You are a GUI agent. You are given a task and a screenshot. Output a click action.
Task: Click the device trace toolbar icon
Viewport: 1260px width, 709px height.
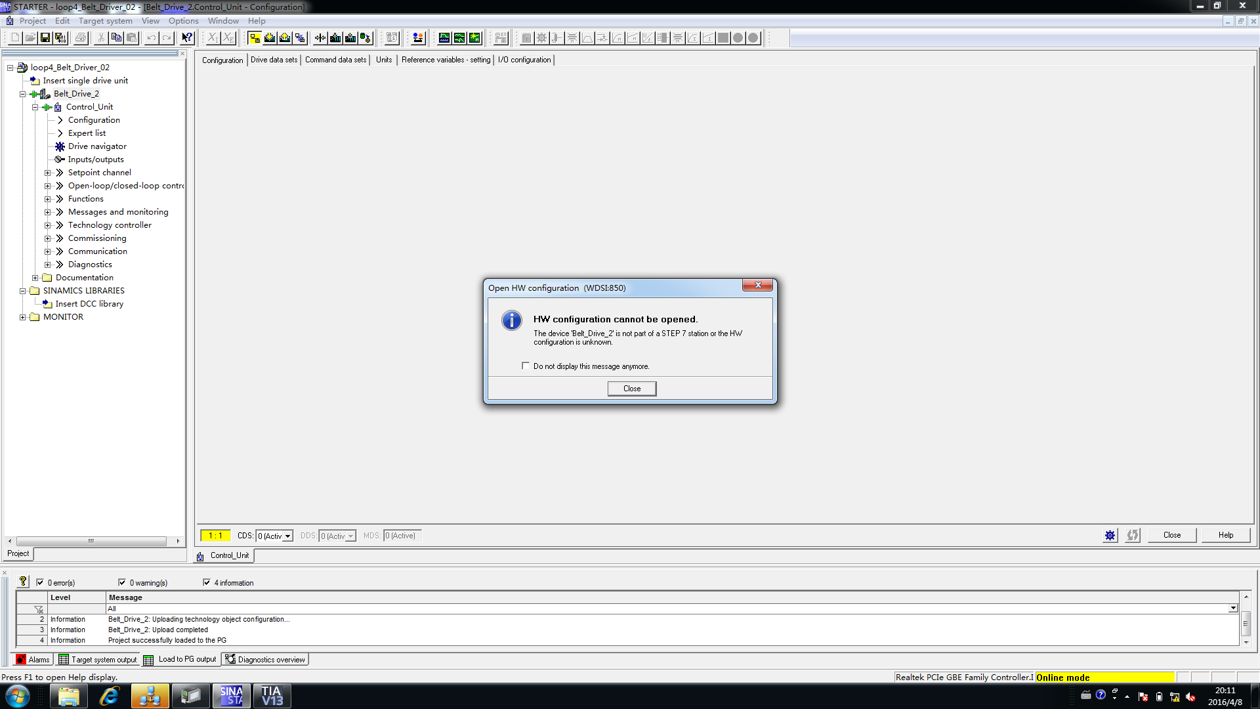[444, 38]
